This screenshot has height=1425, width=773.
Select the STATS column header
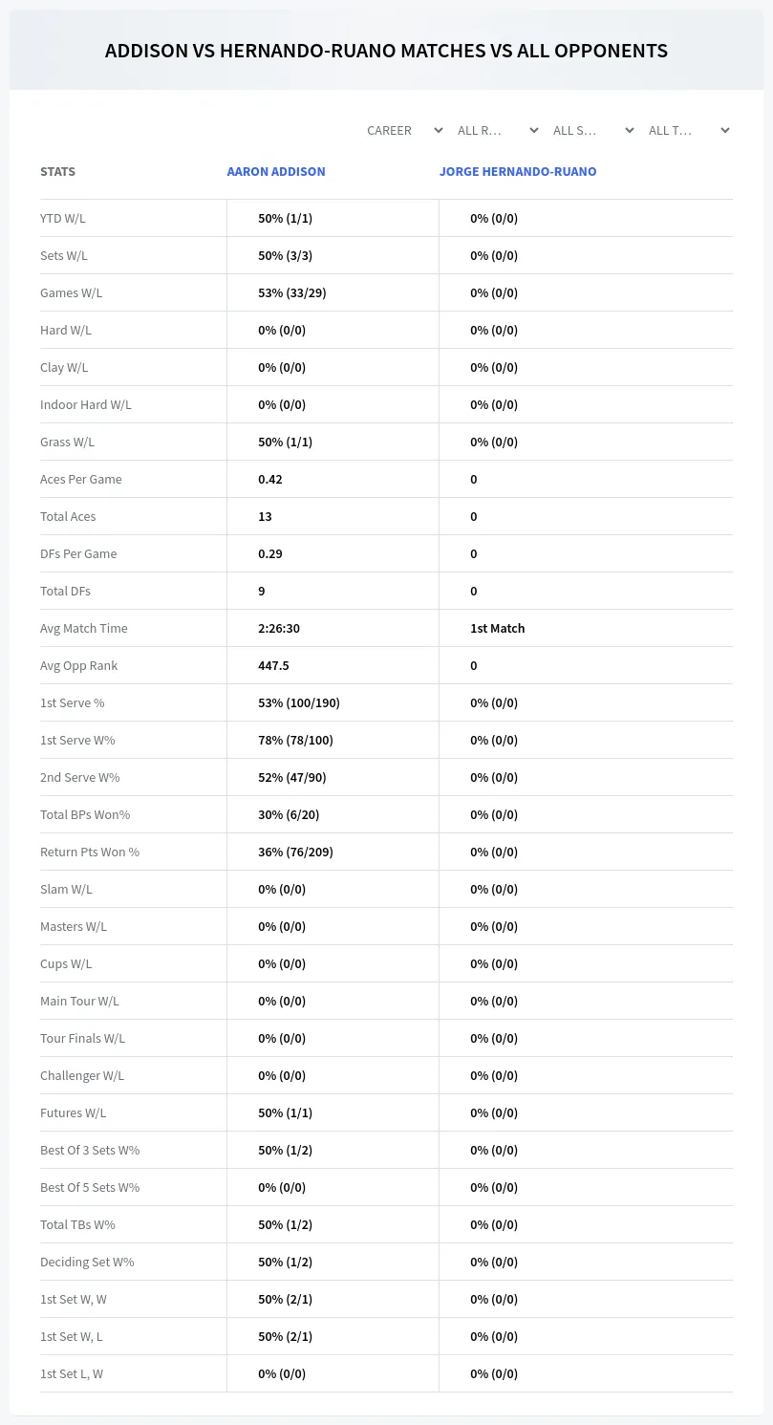[x=57, y=172]
